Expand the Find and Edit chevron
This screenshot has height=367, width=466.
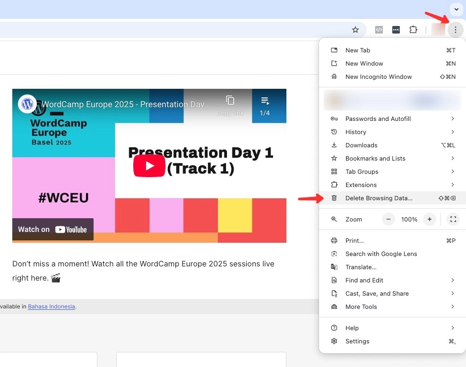[x=453, y=280]
